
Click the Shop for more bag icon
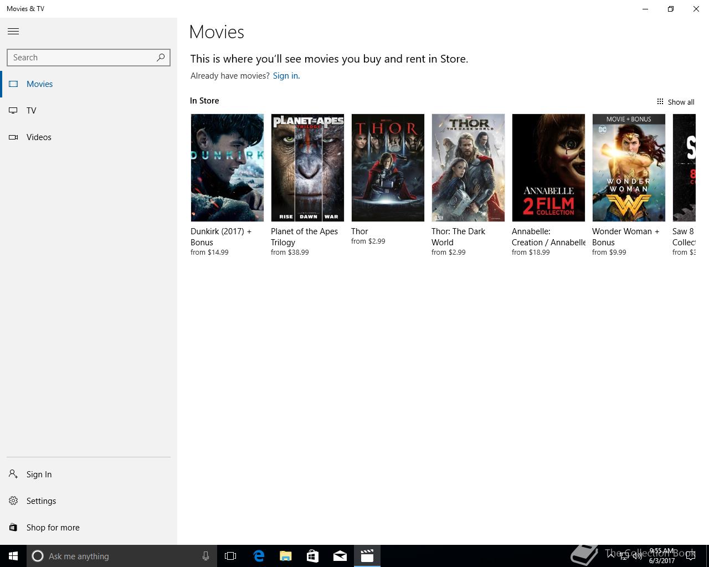point(13,527)
